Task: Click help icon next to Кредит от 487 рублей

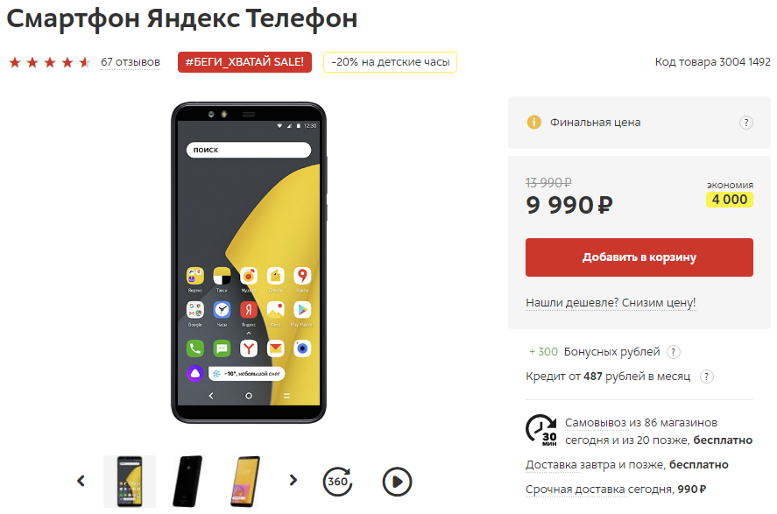Action: pos(706,377)
